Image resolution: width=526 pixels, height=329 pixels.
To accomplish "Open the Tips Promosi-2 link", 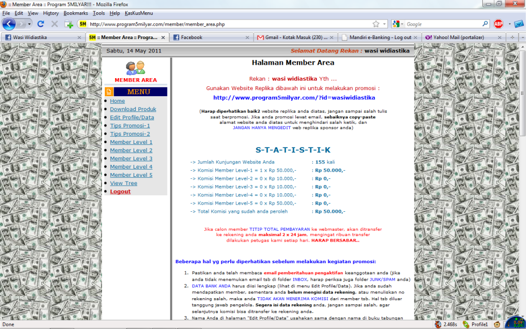I will point(130,134).
